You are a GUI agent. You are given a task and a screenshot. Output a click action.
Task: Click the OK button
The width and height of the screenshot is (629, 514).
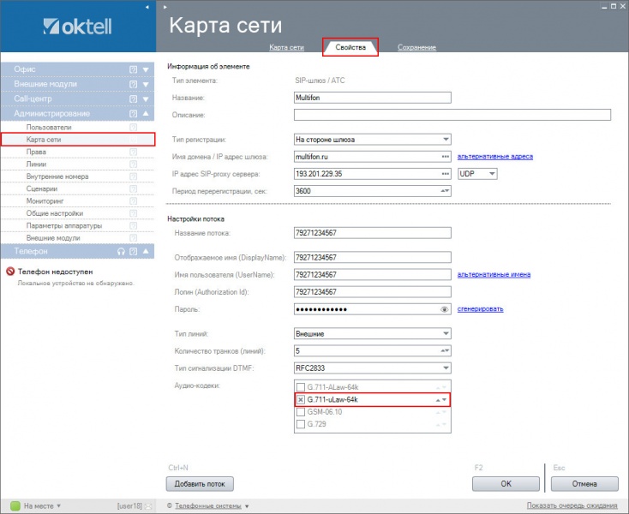(506, 484)
